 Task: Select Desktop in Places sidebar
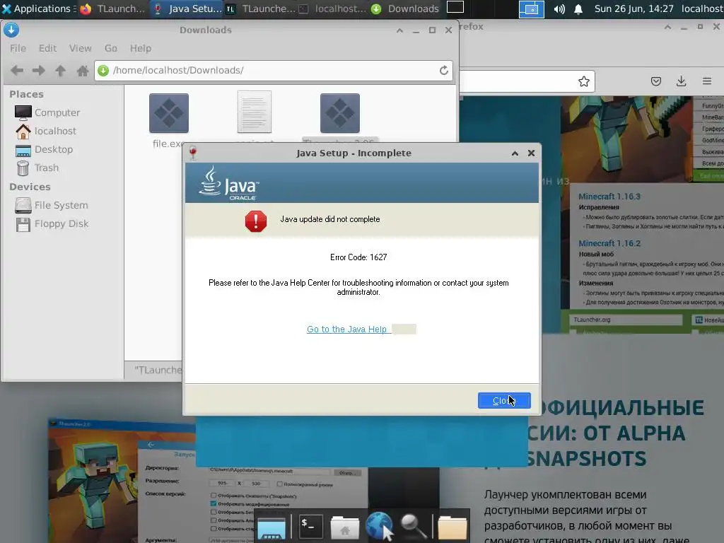(44, 150)
